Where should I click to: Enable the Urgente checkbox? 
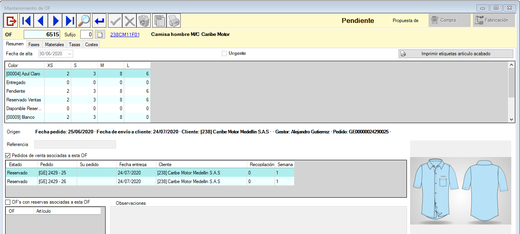[x=225, y=53]
